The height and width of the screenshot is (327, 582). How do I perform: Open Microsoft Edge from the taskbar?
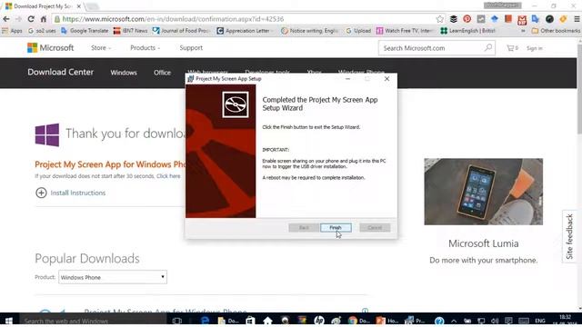[205, 321]
